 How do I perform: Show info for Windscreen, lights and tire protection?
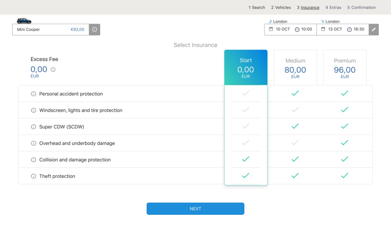click(x=34, y=110)
